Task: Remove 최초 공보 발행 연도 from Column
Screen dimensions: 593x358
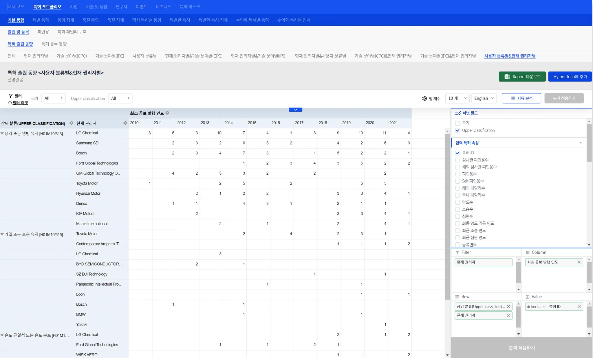Action: tap(579, 262)
